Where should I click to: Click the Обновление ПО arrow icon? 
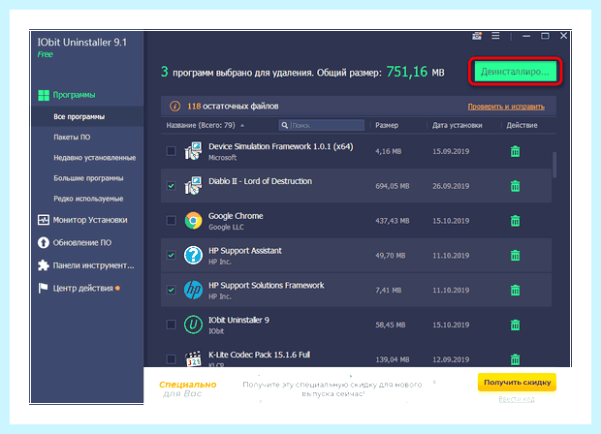click(44, 242)
